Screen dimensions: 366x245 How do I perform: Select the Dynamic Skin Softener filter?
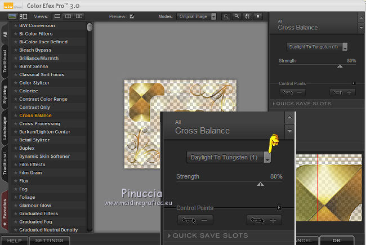pyautogui.click(x=44, y=156)
